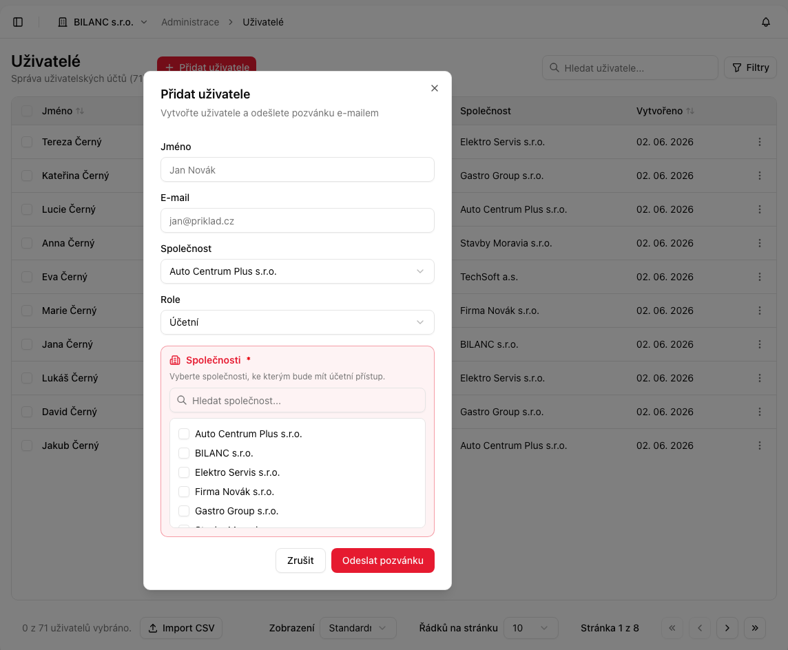Sort the table by Vytvořeno
The height and width of the screenshot is (650, 788).
click(x=665, y=111)
